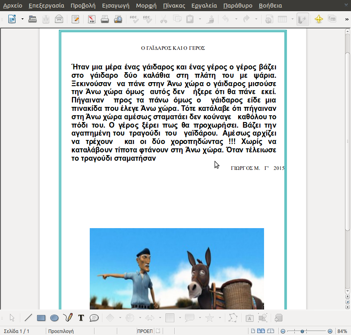Open Fontwork Gallery icon
The width and height of the screenshot is (351, 335).
pyautogui.click(x=249, y=318)
